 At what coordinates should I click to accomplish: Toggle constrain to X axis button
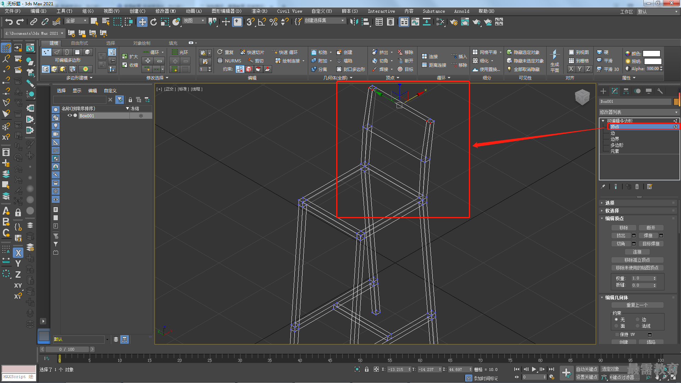coord(18,253)
